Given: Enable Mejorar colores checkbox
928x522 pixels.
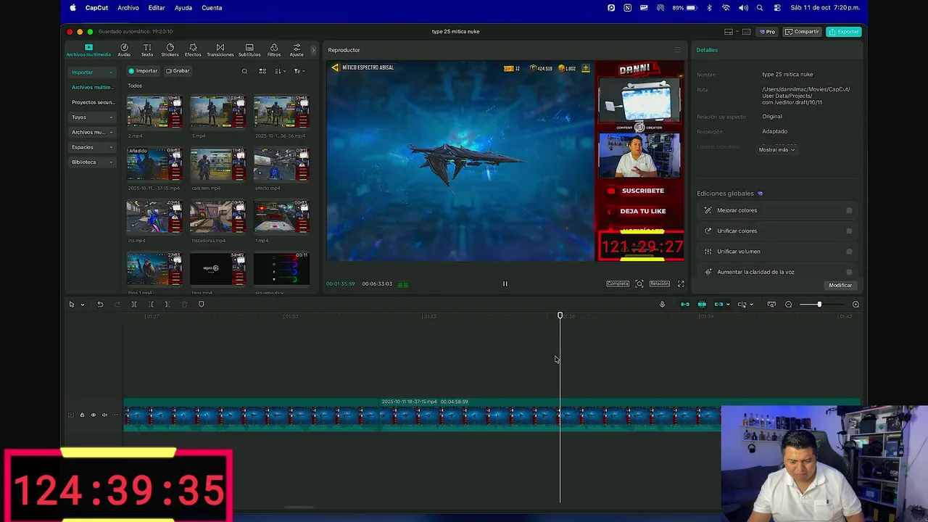Looking at the screenshot, I should click(x=849, y=210).
